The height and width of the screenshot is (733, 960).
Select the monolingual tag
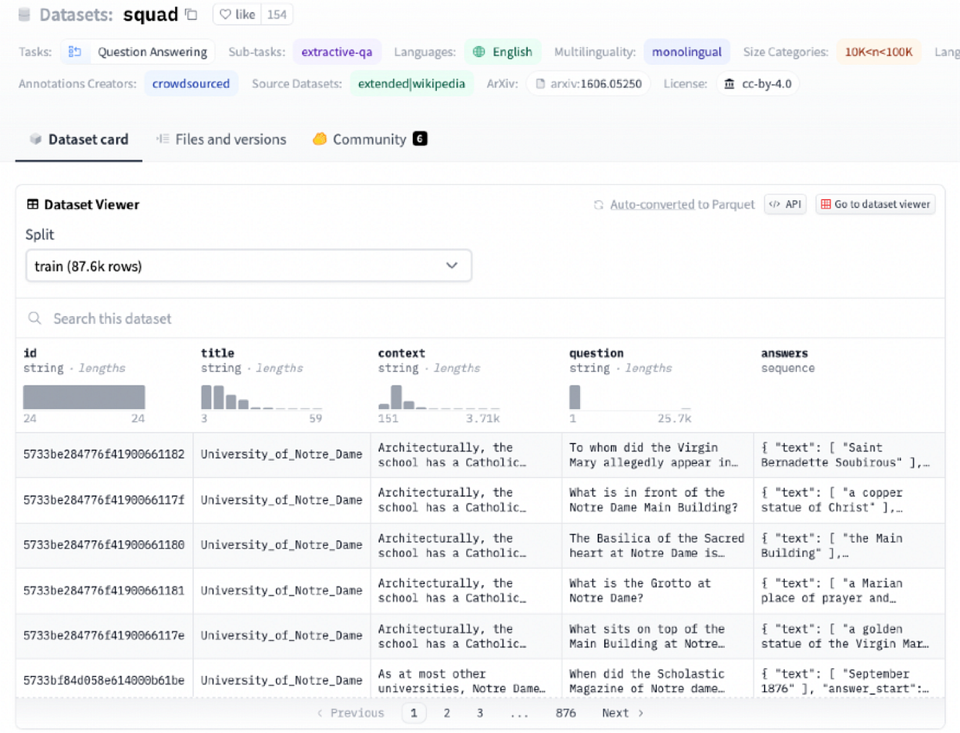pyautogui.click(x=686, y=52)
